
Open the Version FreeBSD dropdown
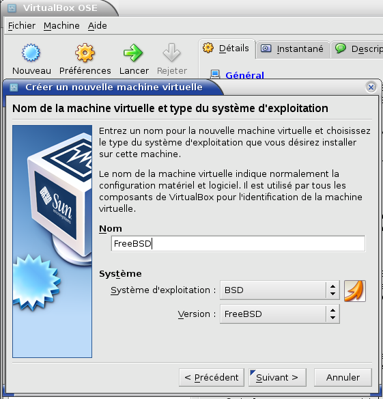tap(280, 314)
